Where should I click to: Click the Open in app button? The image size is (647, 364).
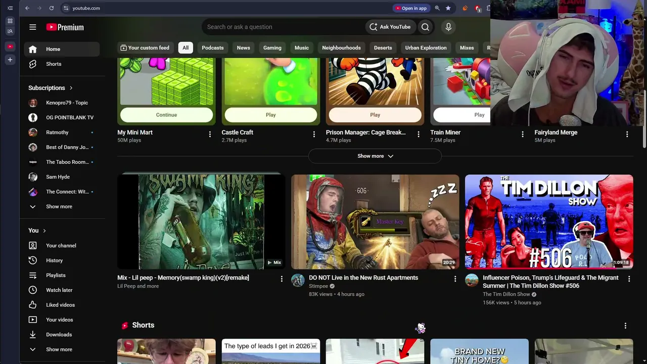coord(412,8)
